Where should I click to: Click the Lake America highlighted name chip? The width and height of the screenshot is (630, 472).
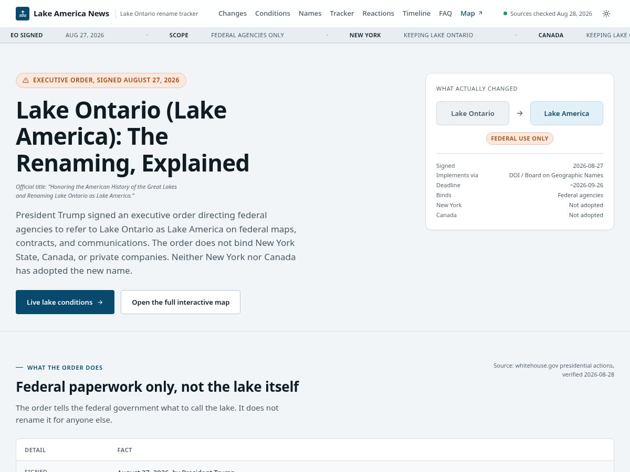pyautogui.click(x=566, y=113)
